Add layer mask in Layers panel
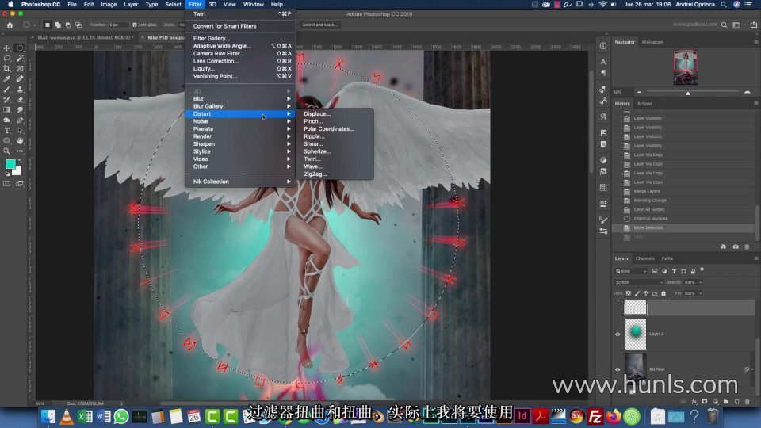Image resolution: width=761 pixels, height=428 pixels. coord(705,402)
